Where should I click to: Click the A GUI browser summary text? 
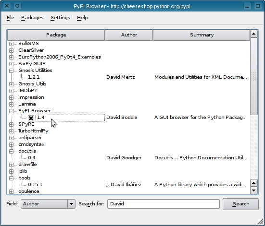pos(200,118)
